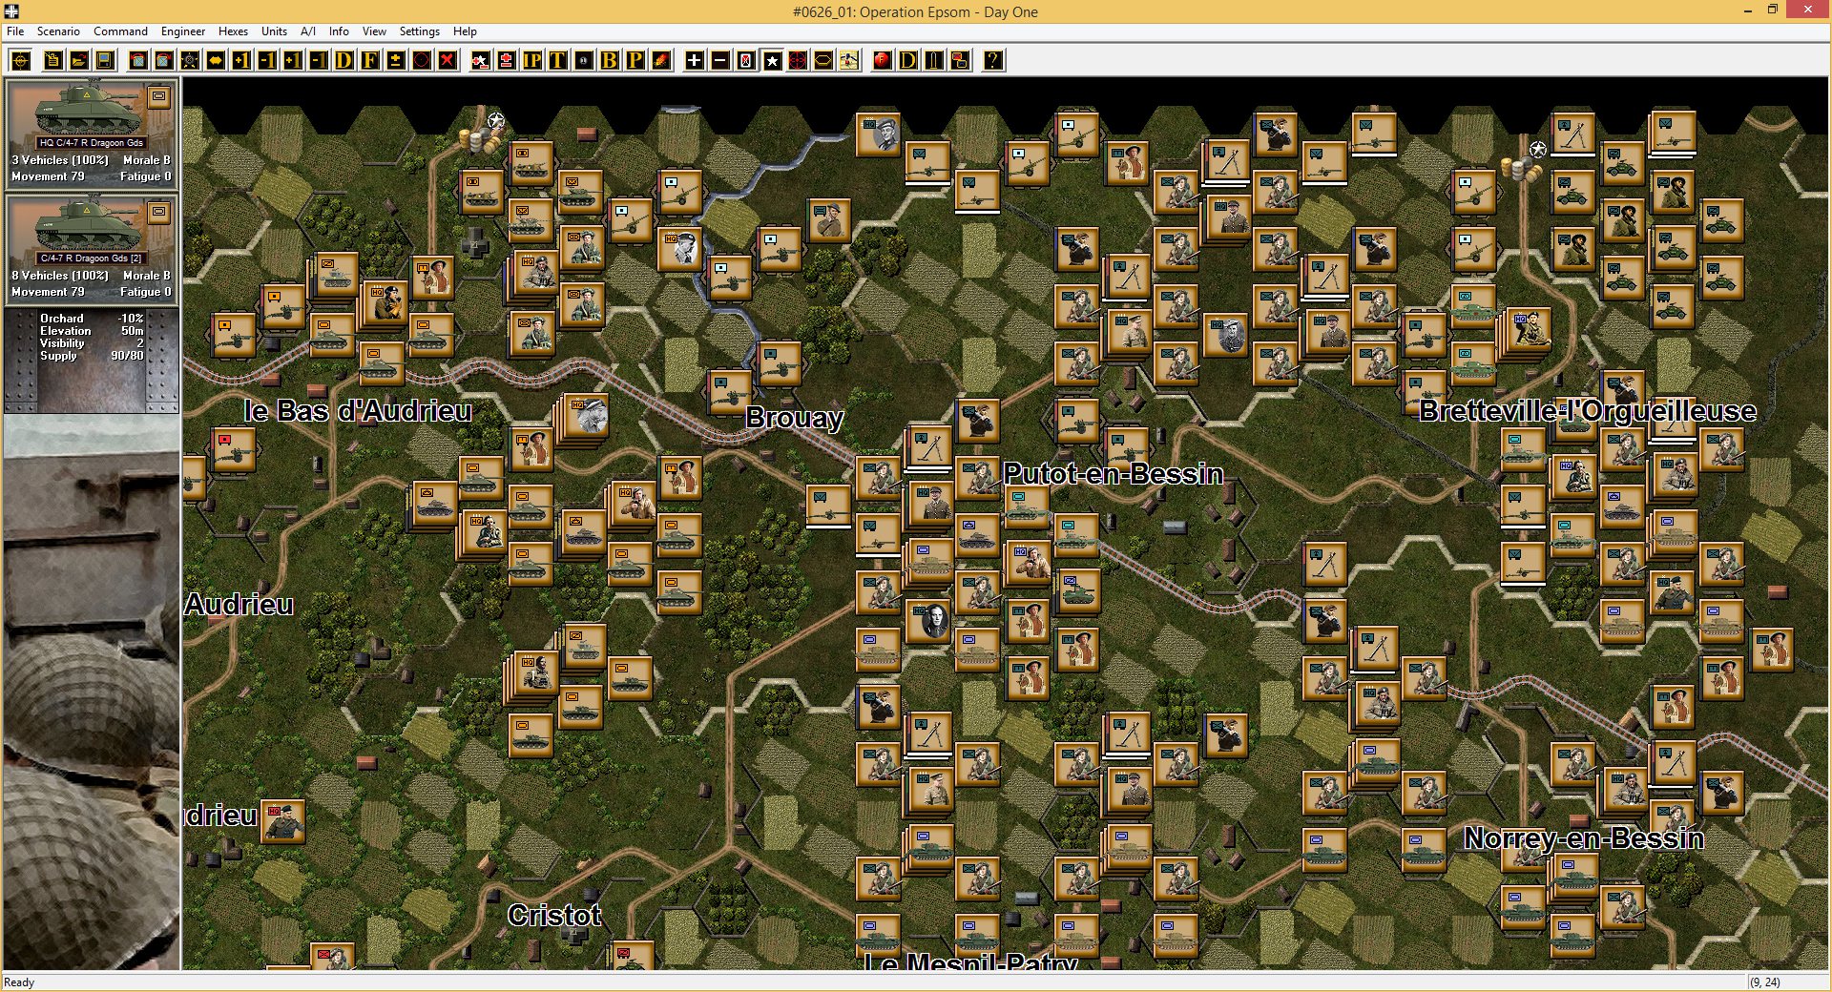This screenshot has height=992, width=1832.
Task: Click the Orchard terrain info panel
Action: point(92,361)
